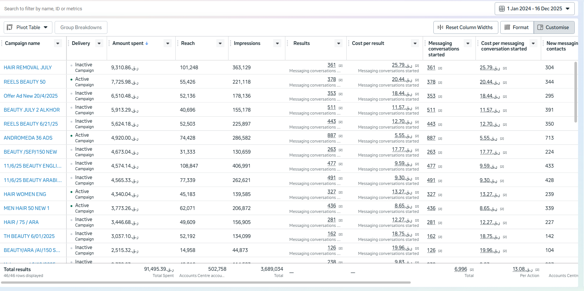Open the Reach column dropdown arrow

pyautogui.click(x=220, y=43)
